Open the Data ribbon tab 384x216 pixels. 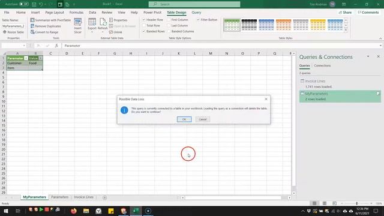pyautogui.click(x=92, y=12)
